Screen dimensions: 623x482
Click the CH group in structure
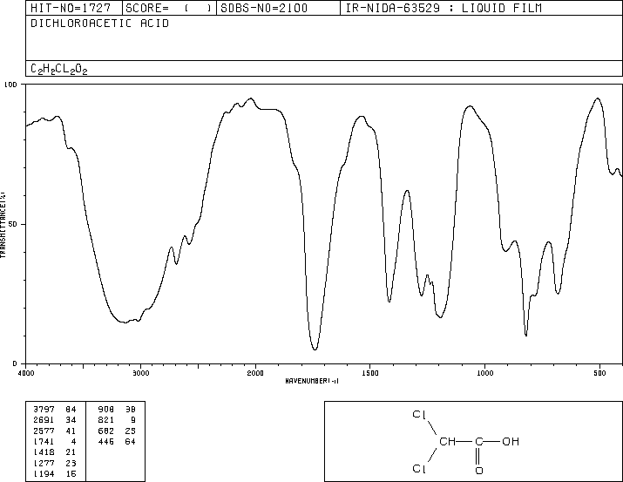point(447,441)
